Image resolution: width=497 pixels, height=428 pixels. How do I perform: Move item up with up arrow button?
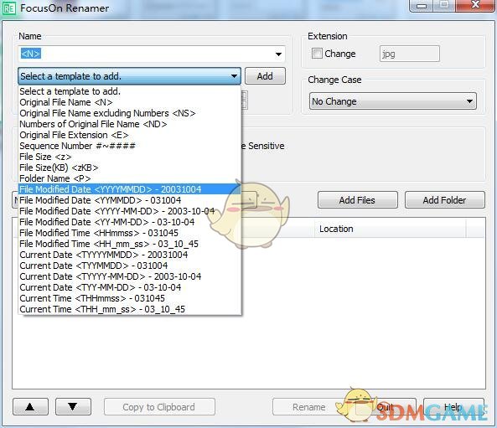(30, 407)
